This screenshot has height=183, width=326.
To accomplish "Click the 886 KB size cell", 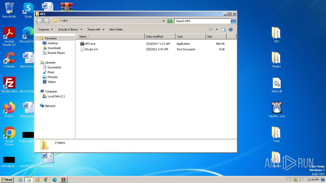I will point(220,44).
